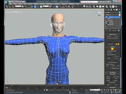This screenshot has width=126, height=94.
Task: Click the Shrink selection button
Action: pos(109,58)
